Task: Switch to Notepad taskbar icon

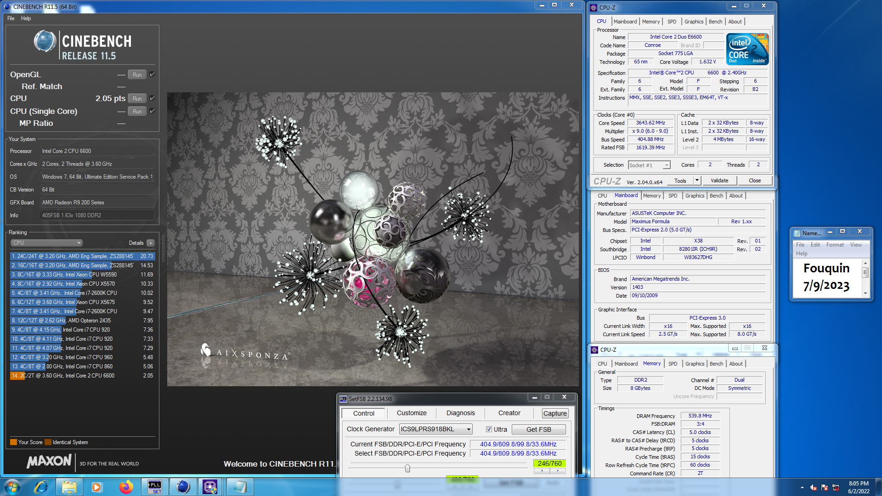Action: (x=239, y=487)
